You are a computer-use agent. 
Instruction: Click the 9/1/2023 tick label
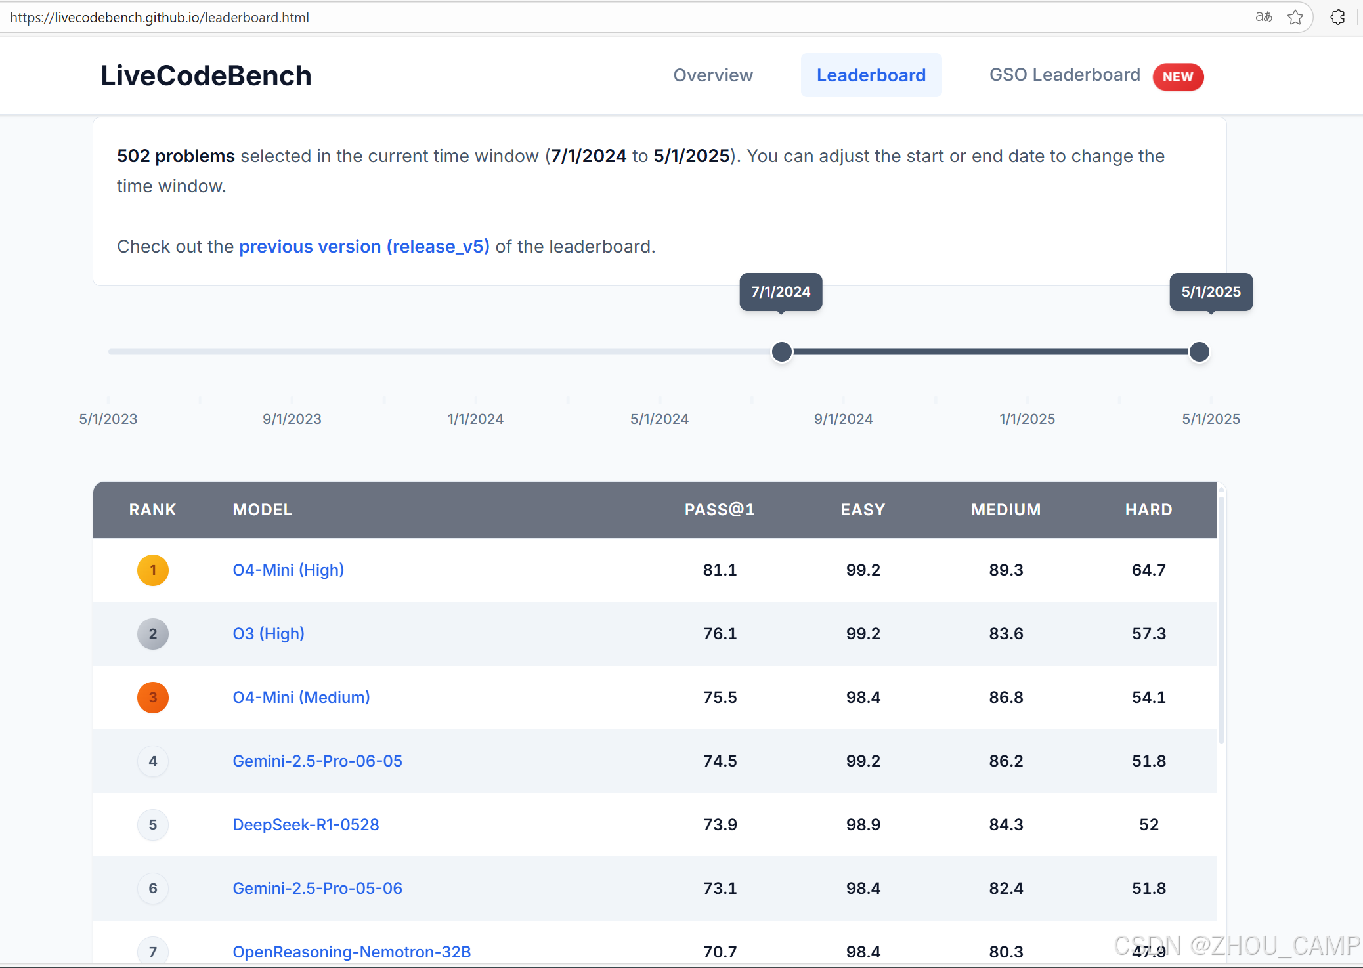(292, 419)
